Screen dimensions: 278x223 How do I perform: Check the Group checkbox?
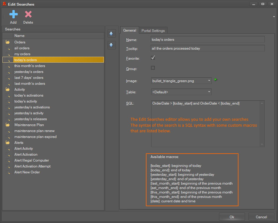(153, 68)
